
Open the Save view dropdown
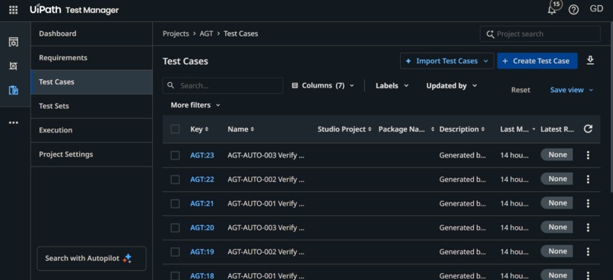[572, 90]
